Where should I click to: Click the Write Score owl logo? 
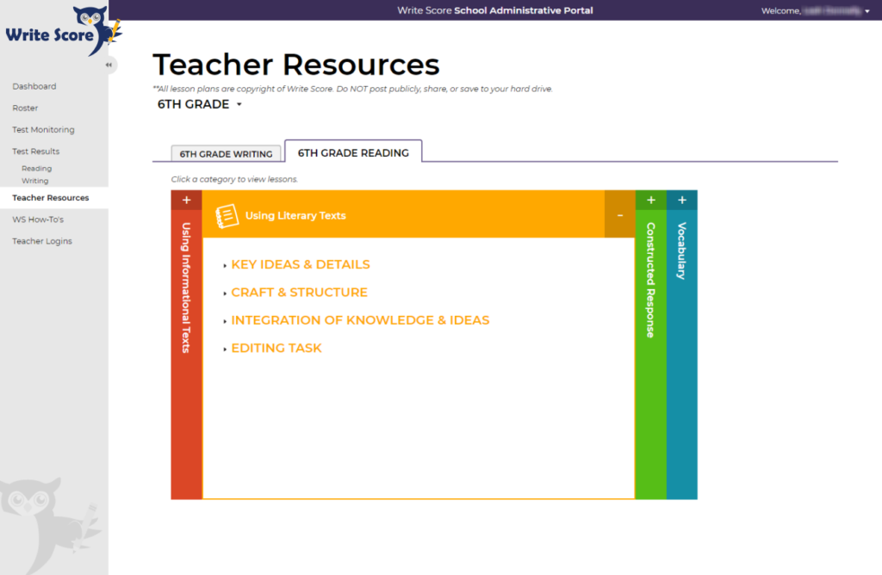(63, 31)
